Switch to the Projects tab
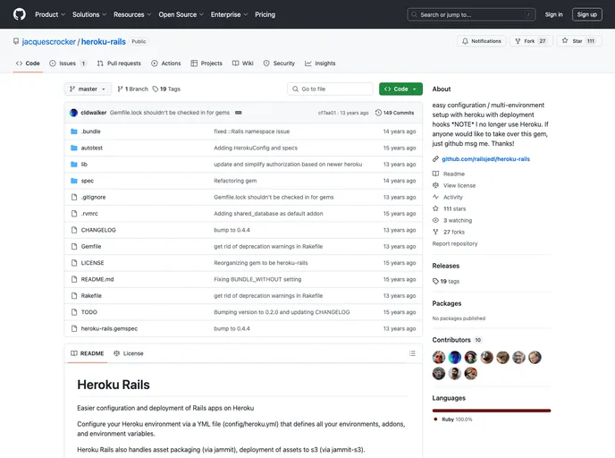The height and width of the screenshot is (458, 615). [x=206, y=64]
